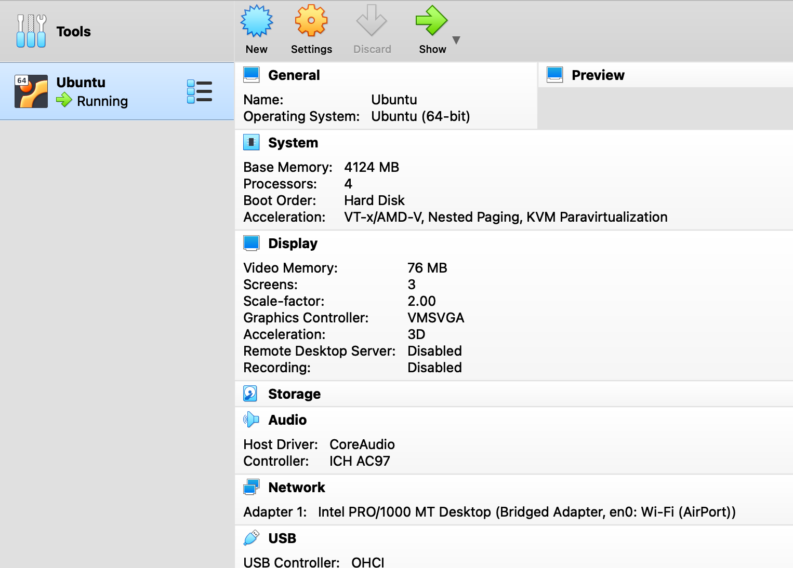
Task: Click the Storage section disk icon
Action: tap(250, 394)
